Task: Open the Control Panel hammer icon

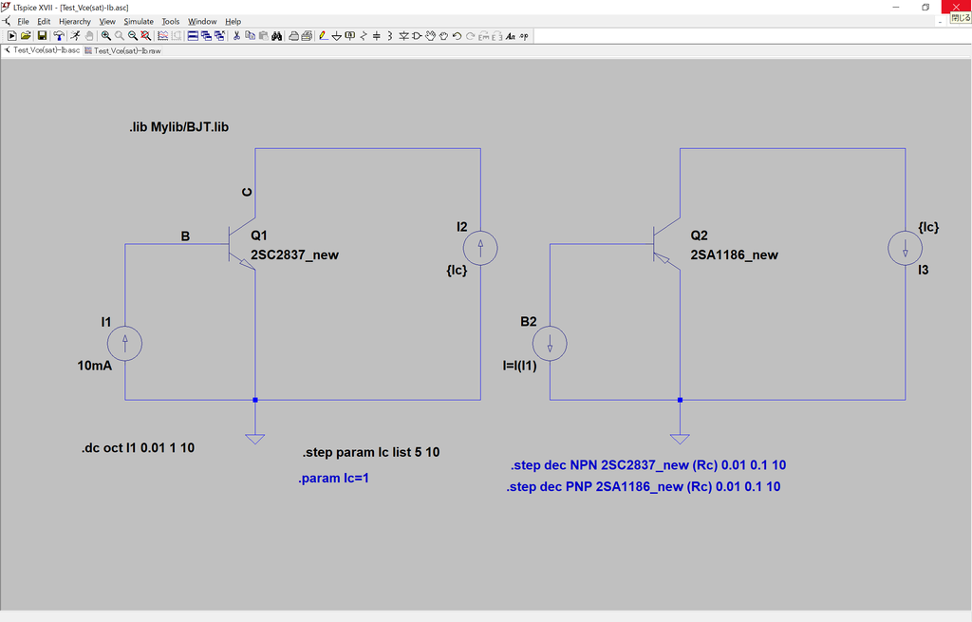Action: pos(58,36)
